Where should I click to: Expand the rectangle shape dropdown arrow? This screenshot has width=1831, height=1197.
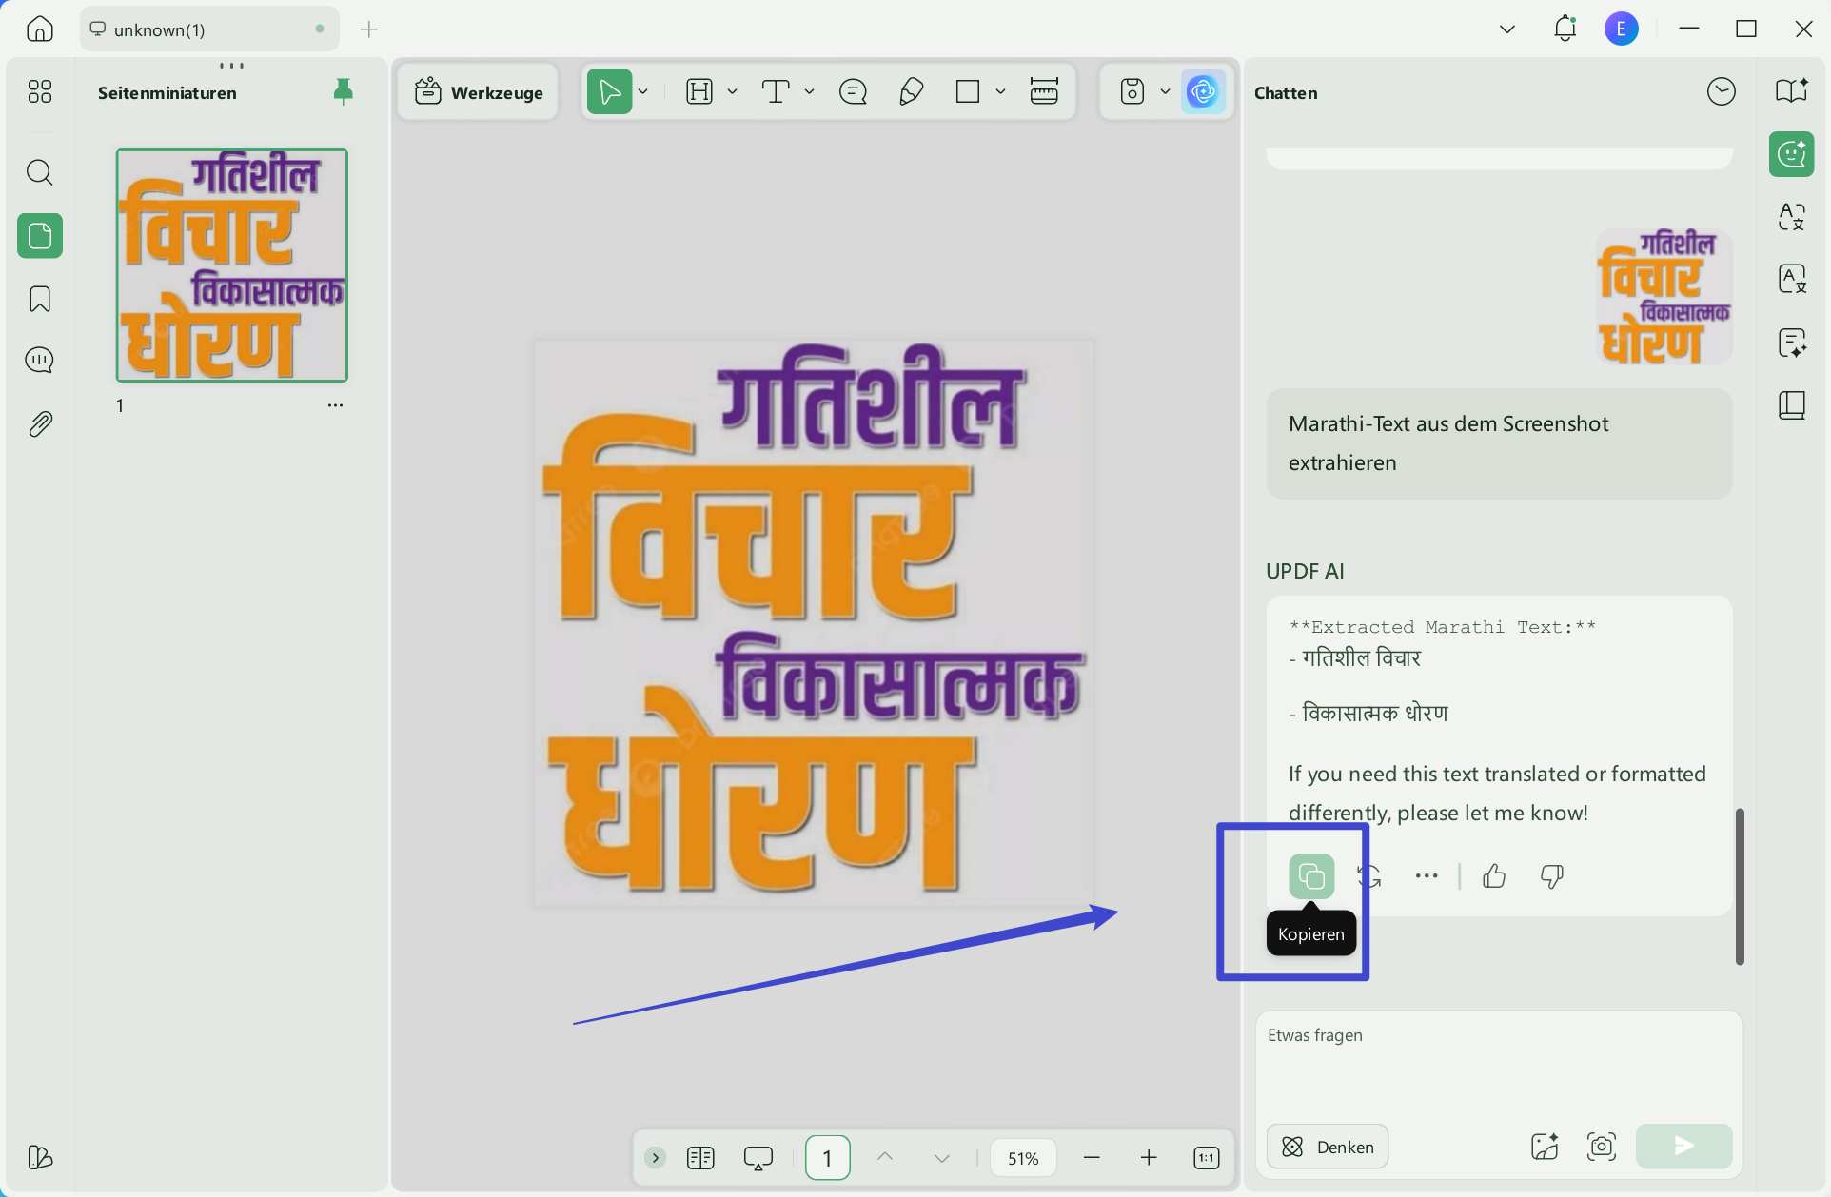pos(1000,92)
